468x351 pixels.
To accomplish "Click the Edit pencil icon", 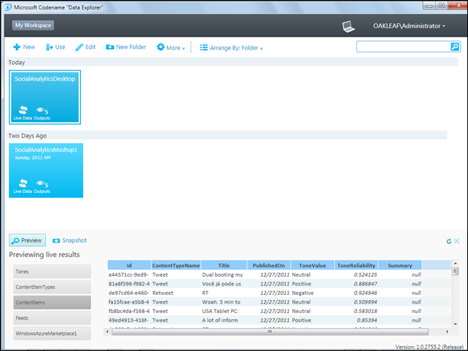I will pyautogui.click(x=79, y=47).
